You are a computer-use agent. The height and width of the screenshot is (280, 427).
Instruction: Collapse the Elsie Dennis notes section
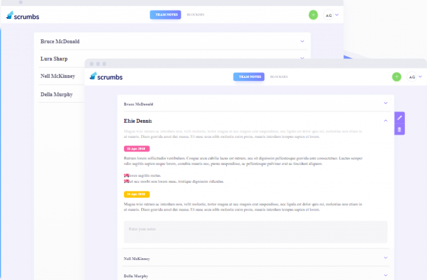(385, 120)
